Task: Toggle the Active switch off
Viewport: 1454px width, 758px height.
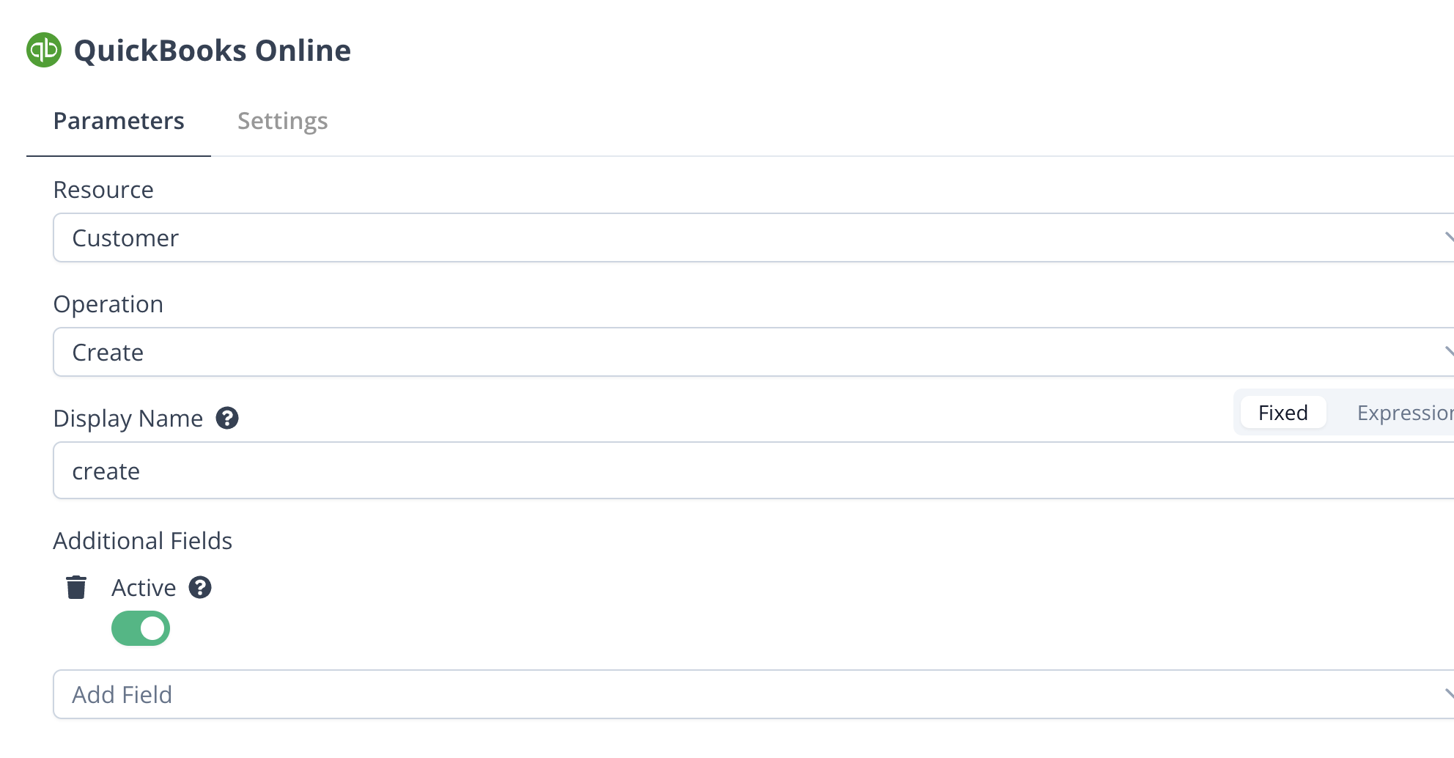Action: click(x=141, y=628)
